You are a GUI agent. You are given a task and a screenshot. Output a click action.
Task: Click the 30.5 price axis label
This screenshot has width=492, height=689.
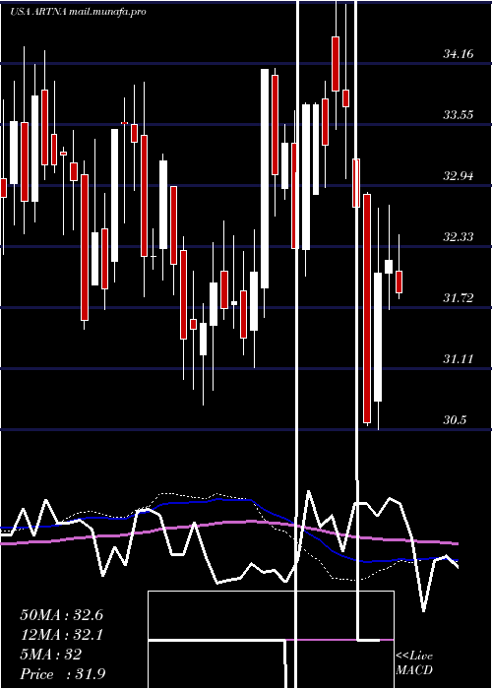455,420
